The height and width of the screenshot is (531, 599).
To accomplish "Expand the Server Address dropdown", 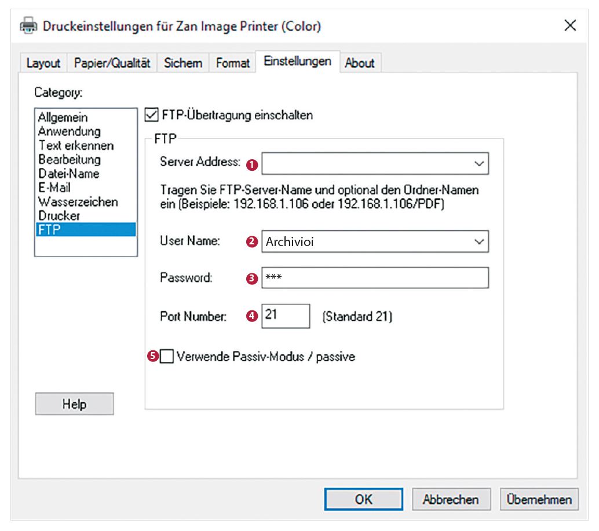I will click(479, 164).
